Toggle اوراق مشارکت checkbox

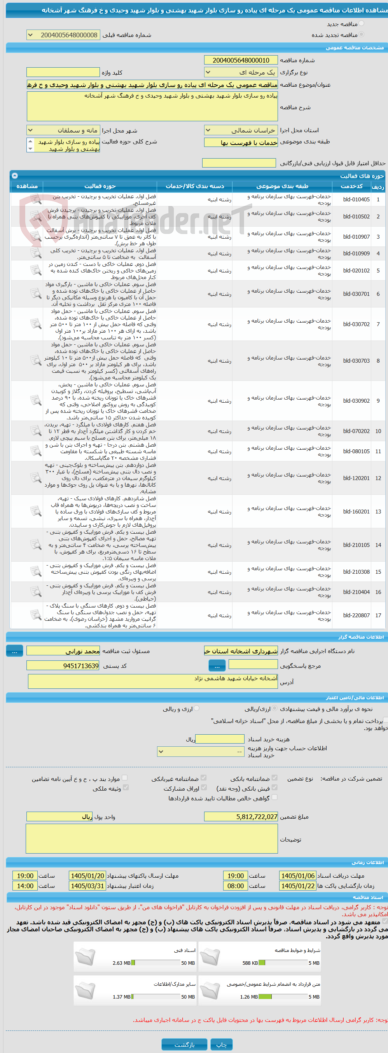(x=204, y=787)
